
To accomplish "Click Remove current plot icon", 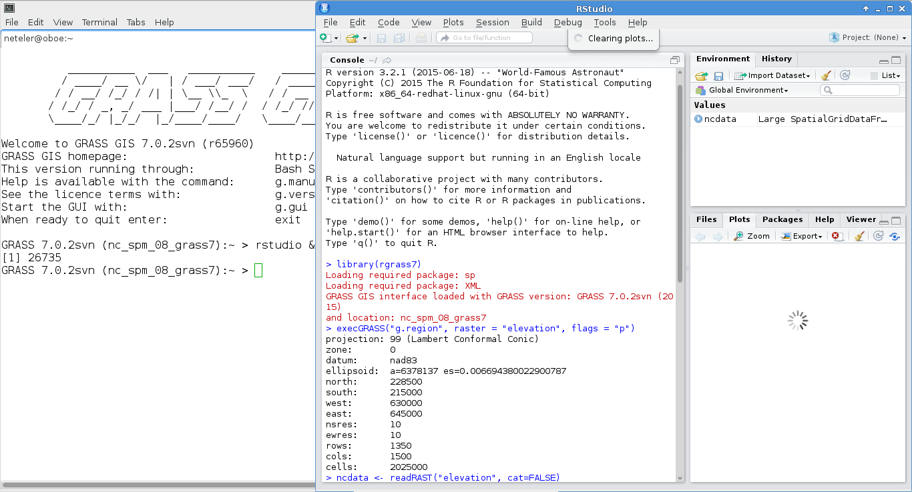I will coord(838,236).
